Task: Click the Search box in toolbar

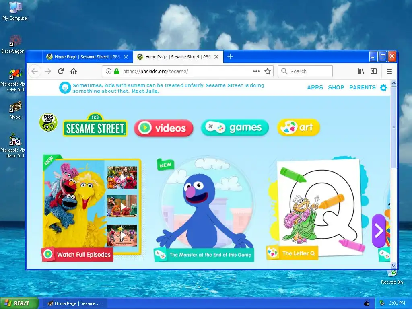Action: [x=305, y=71]
